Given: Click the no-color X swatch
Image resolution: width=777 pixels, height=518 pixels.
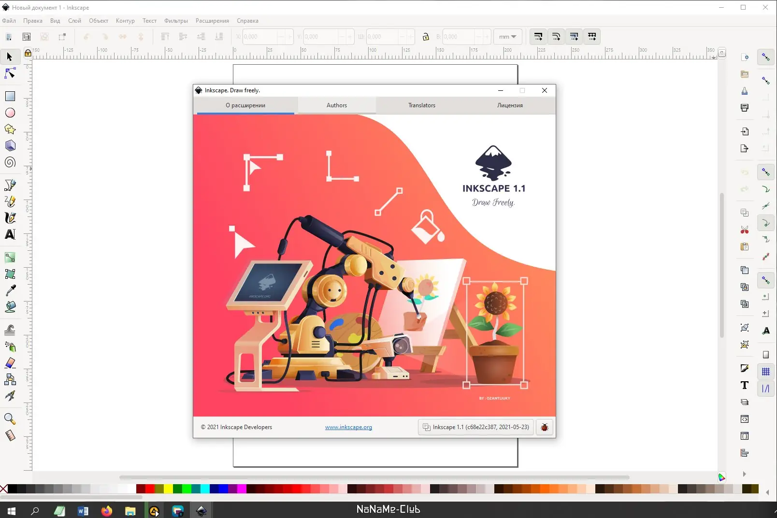Looking at the screenshot, I should click(4, 489).
